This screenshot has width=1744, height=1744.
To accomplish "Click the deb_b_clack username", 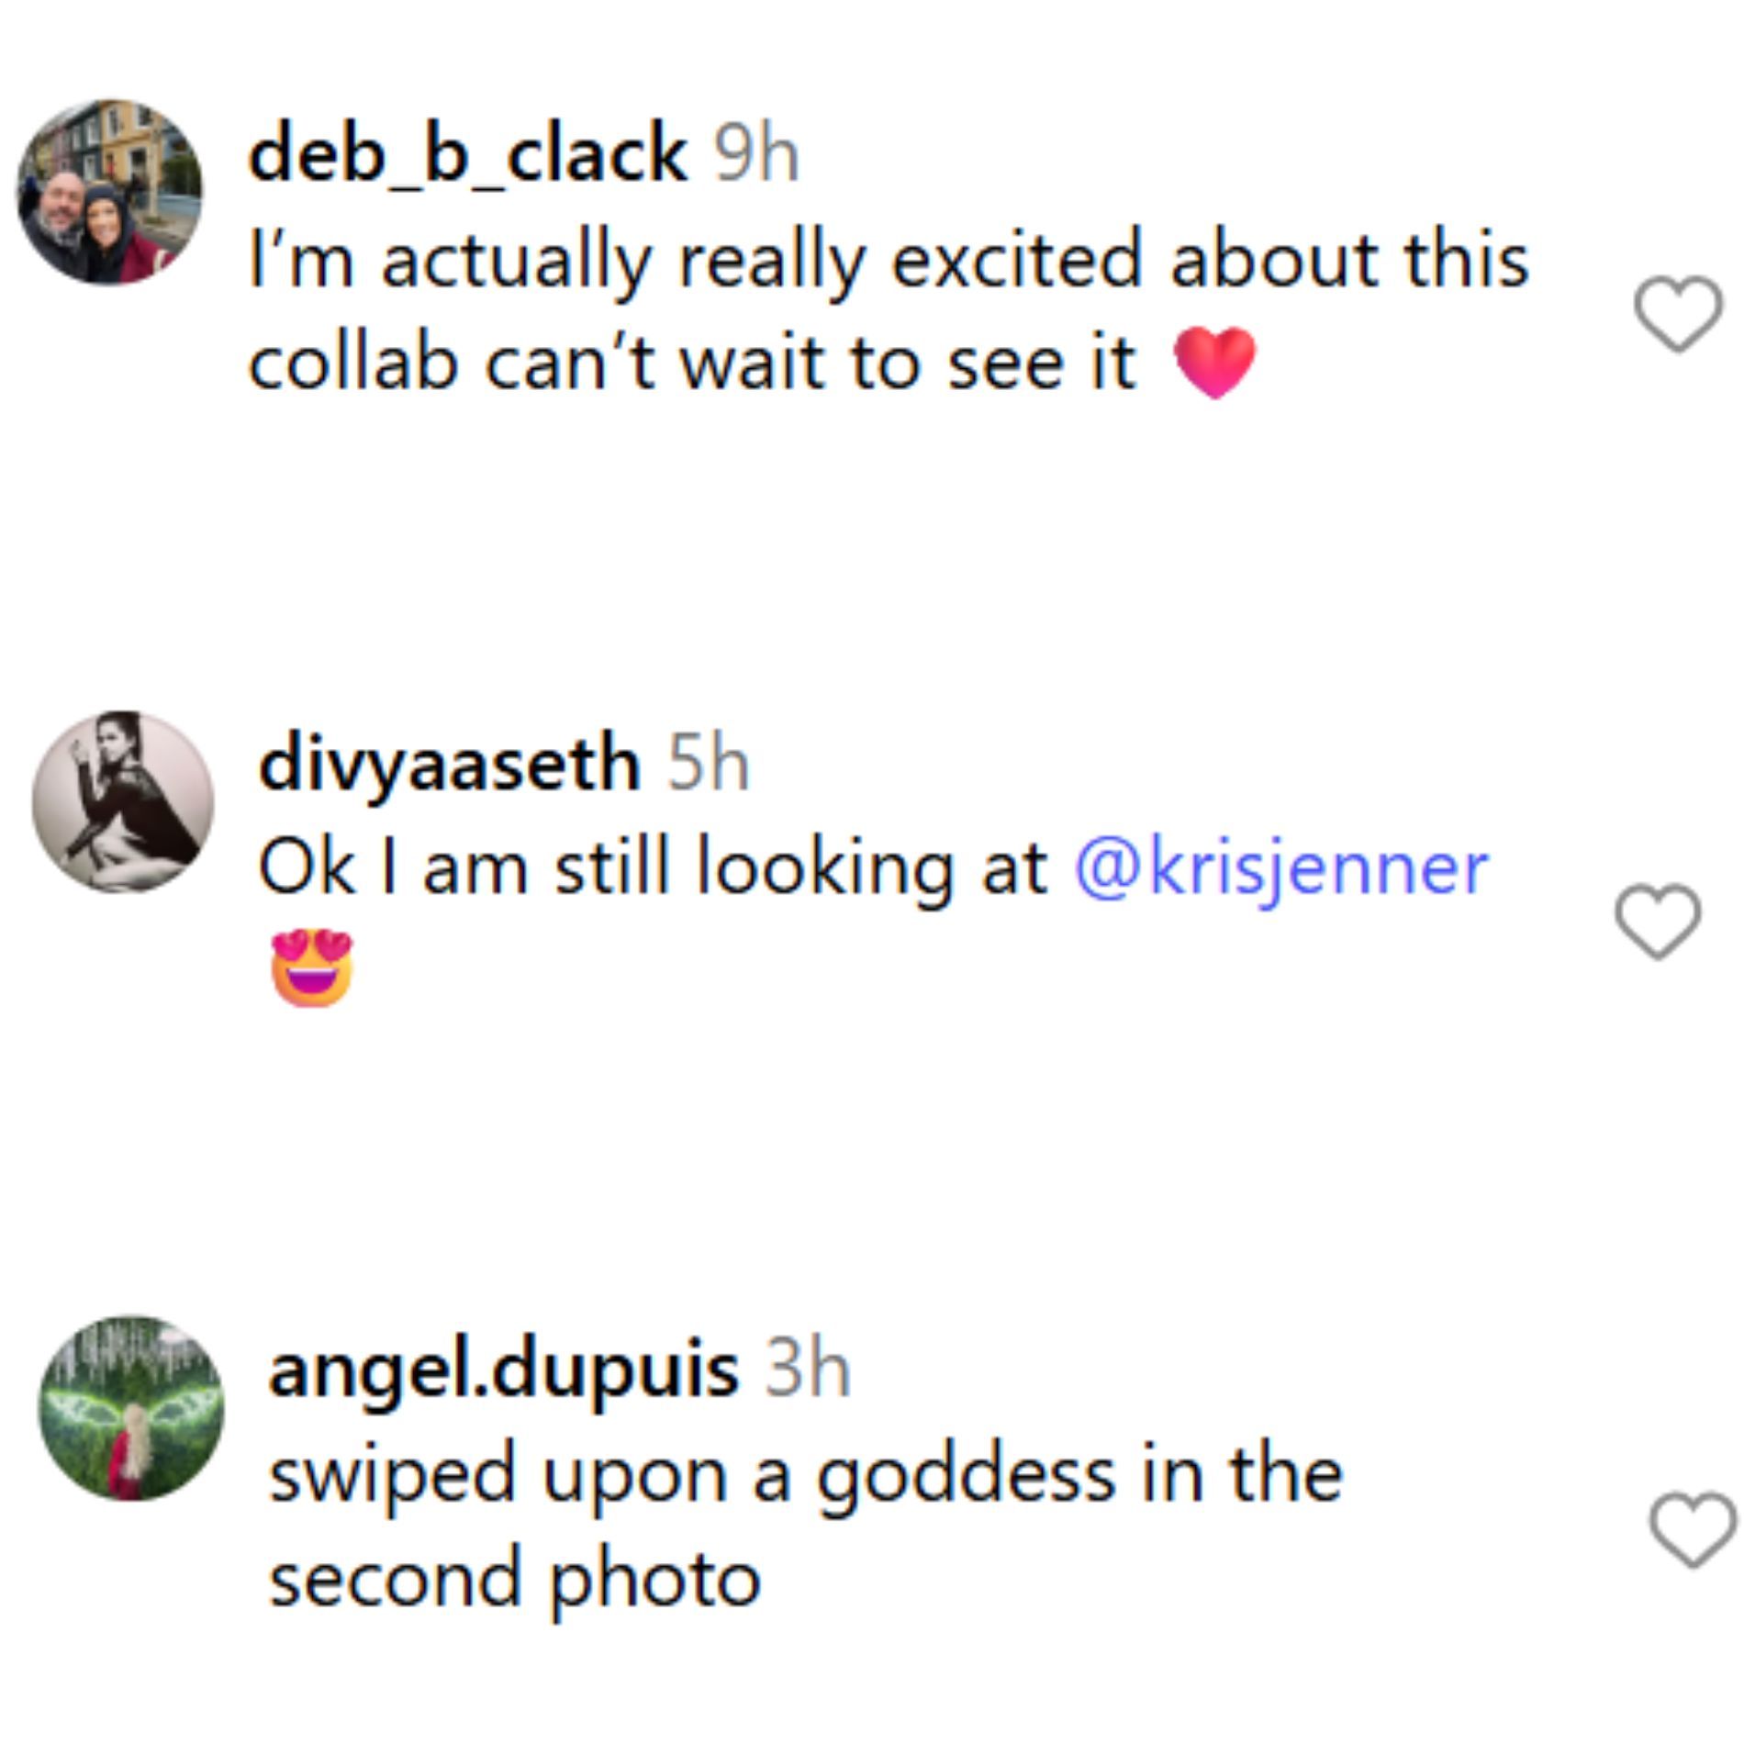I will pos(468,154).
